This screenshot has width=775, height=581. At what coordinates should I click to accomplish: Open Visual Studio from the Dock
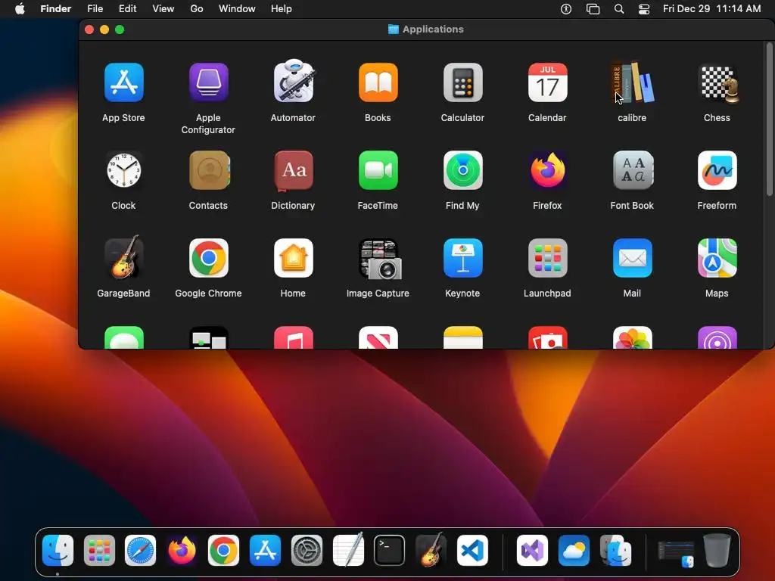click(532, 550)
